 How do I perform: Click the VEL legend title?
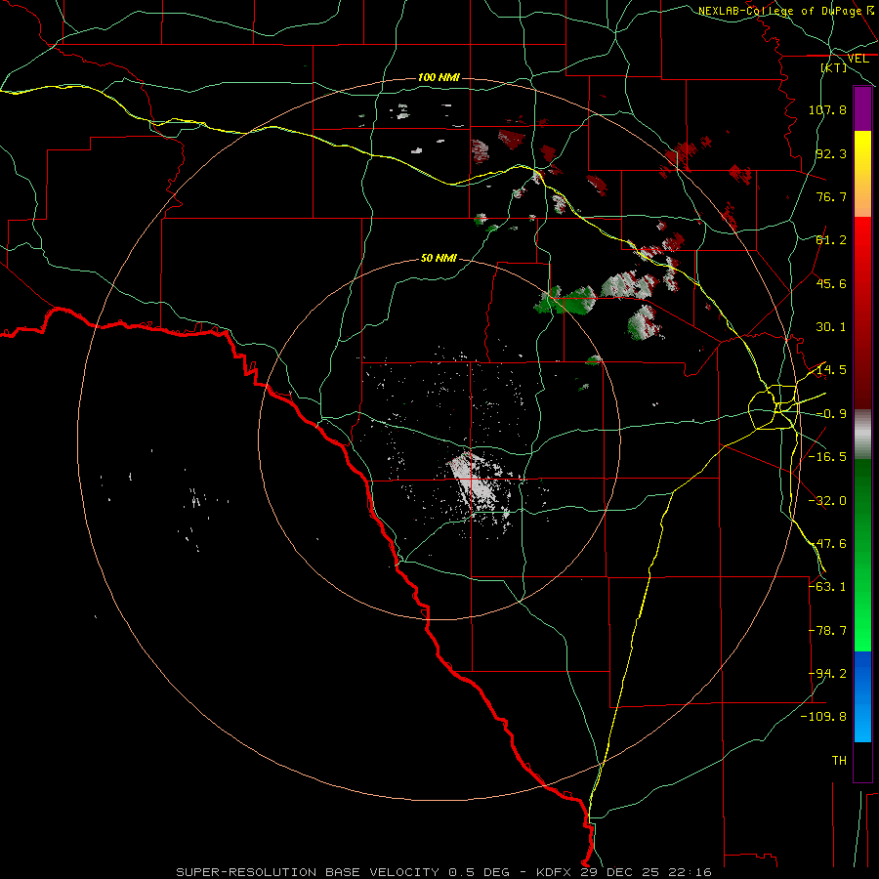pyautogui.click(x=858, y=59)
